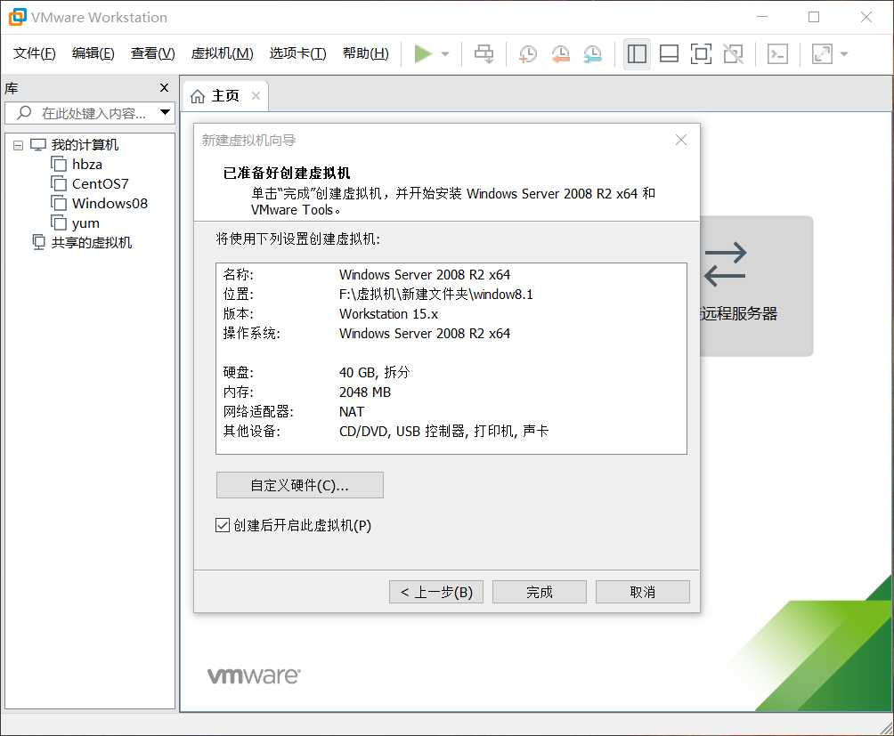The image size is (894, 736).
Task: Select the yum virtual machine
Action: coord(85,223)
